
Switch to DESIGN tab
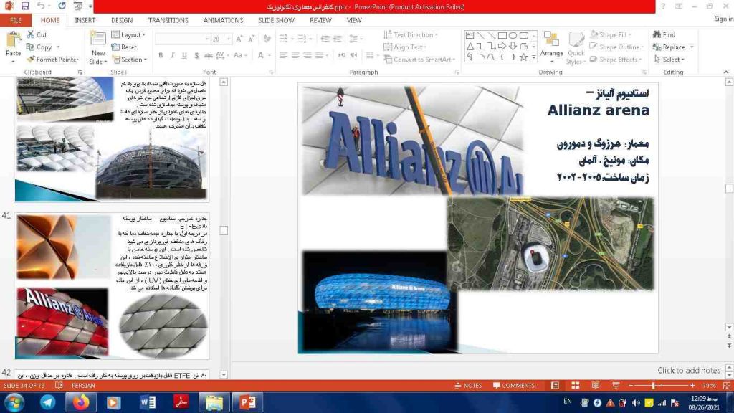(122, 20)
